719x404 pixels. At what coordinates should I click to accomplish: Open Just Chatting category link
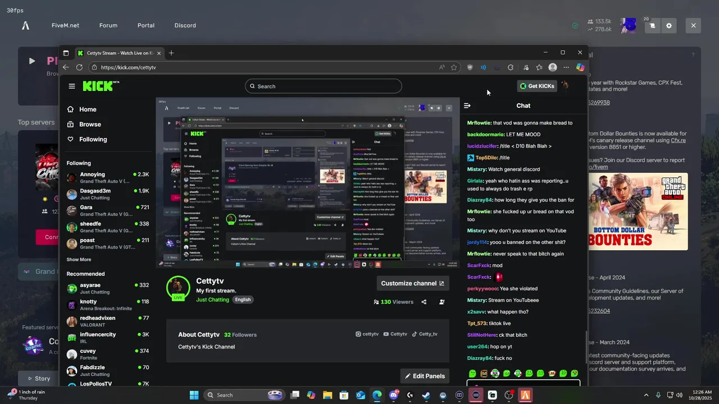[x=212, y=300]
